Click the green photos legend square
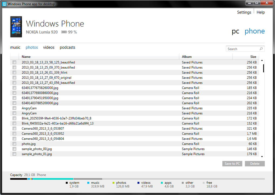Screen dimensions: 275x195 pos(114,183)
